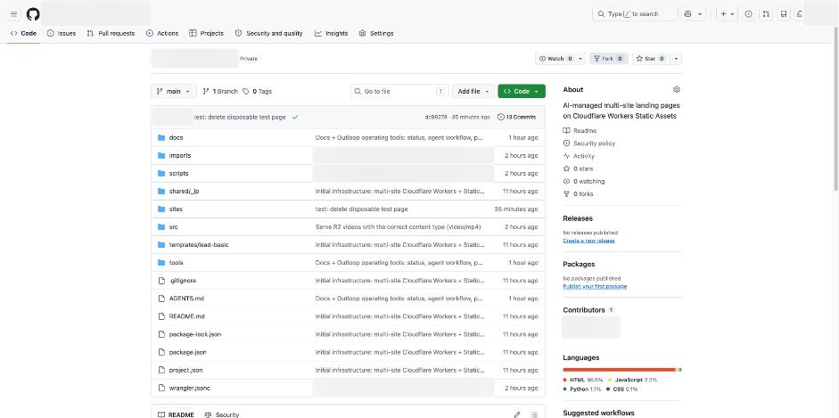Click the commit status green checkmark
839x418 pixels.
(x=295, y=117)
